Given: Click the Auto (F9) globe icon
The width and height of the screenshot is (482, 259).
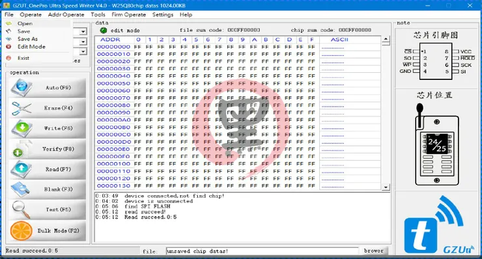Looking at the screenshot, I should click(x=21, y=87).
